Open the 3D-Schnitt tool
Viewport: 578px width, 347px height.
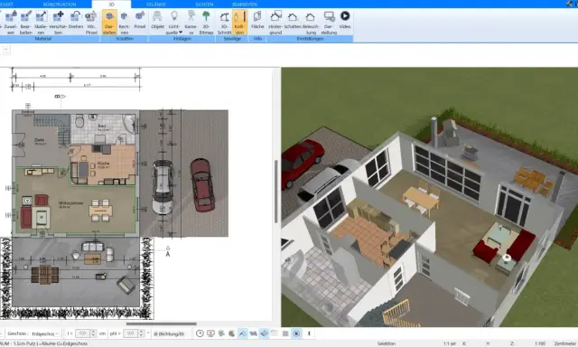click(x=225, y=23)
